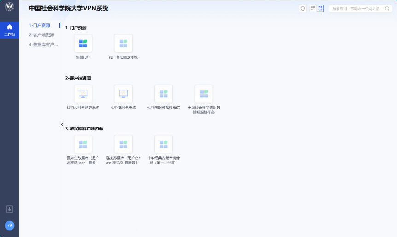Viewport: 397px width, 237px height.
Task: Launch 社科院财务系统 client icon
Action: pyautogui.click(x=123, y=94)
